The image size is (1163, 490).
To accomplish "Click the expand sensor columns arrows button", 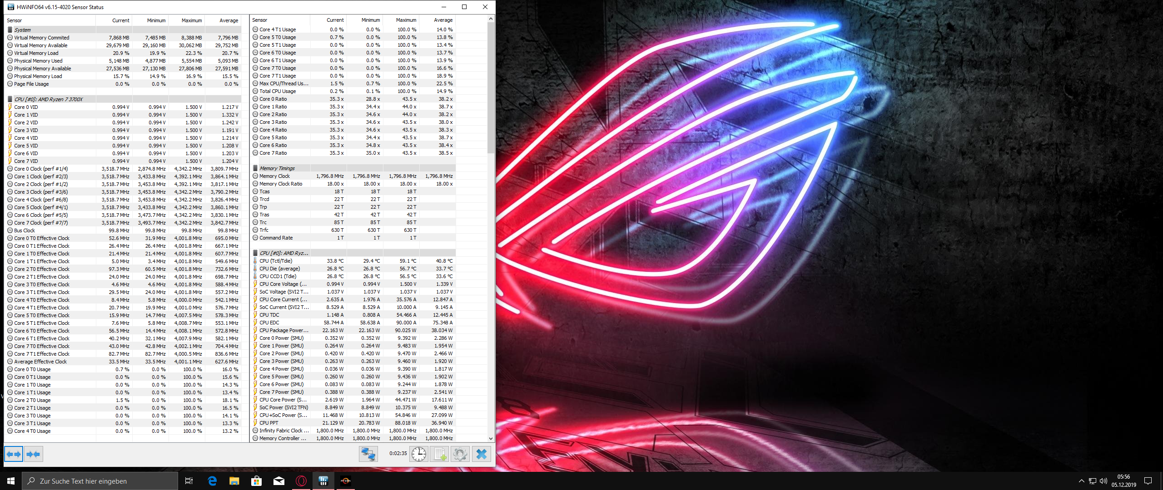I will pos(14,454).
